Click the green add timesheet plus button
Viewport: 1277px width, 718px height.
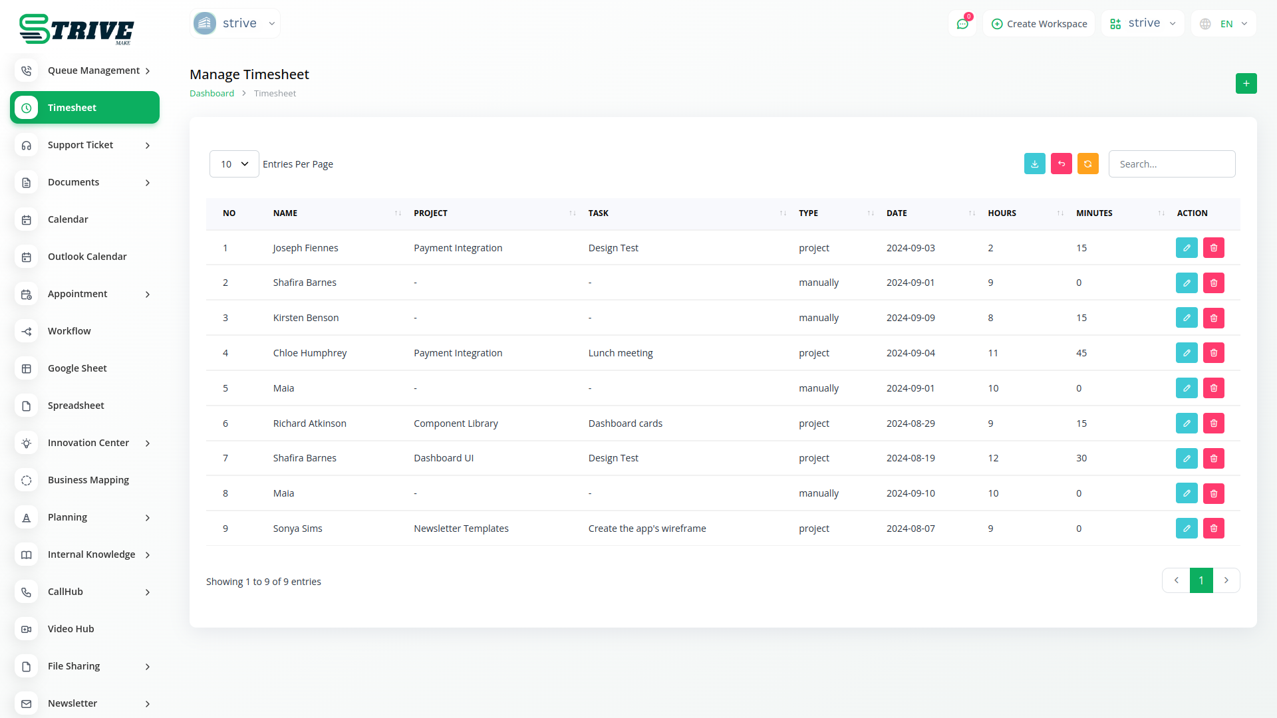[x=1246, y=83]
